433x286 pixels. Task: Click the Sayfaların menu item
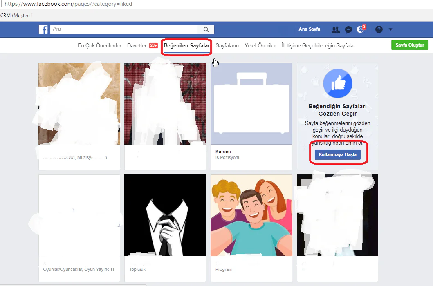click(227, 45)
